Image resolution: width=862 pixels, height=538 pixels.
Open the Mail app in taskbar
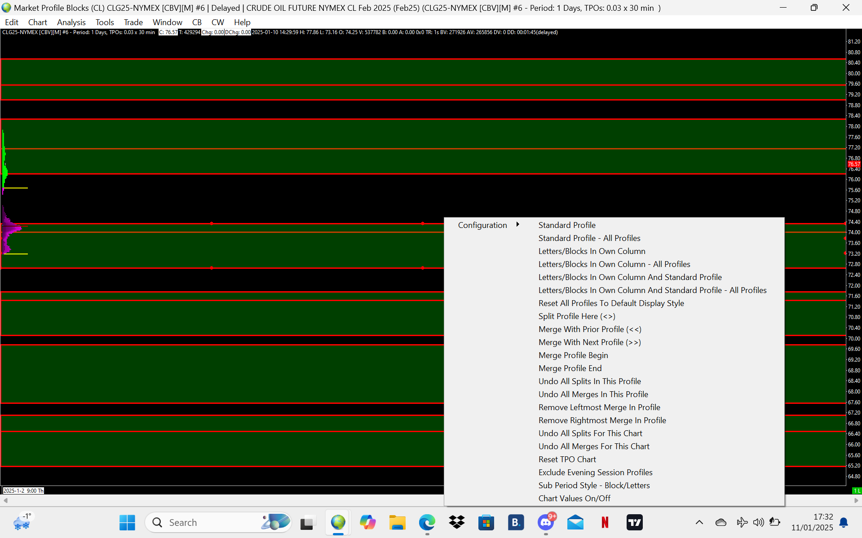click(x=575, y=522)
